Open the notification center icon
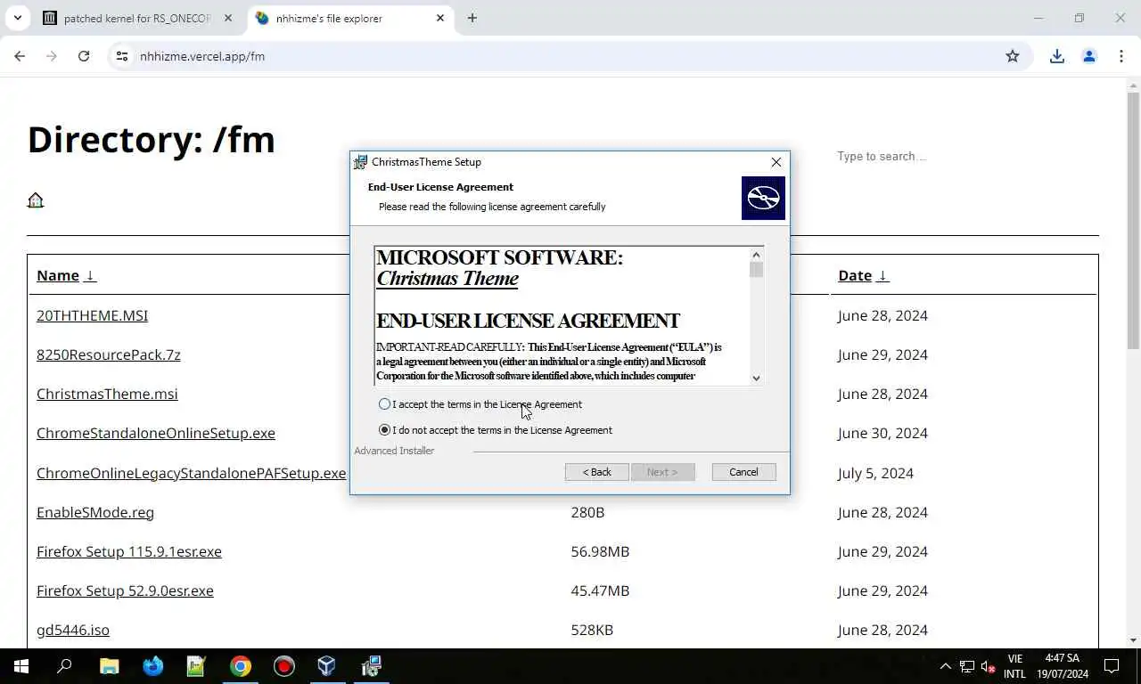The height and width of the screenshot is (684, 1141). click(x=1112, y=666)
